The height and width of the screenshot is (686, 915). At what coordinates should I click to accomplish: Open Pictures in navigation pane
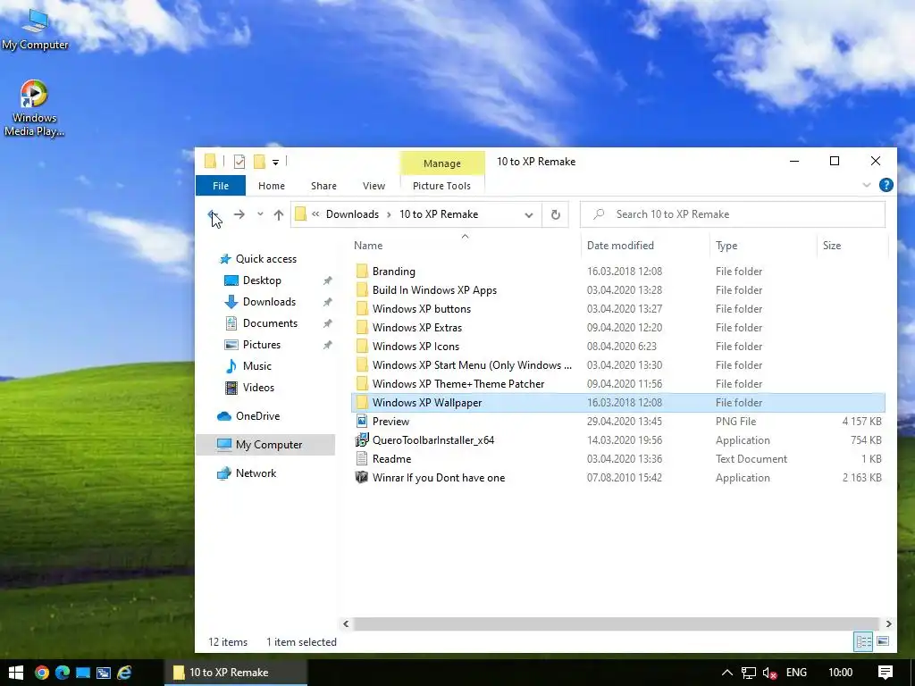pos(262,345)
